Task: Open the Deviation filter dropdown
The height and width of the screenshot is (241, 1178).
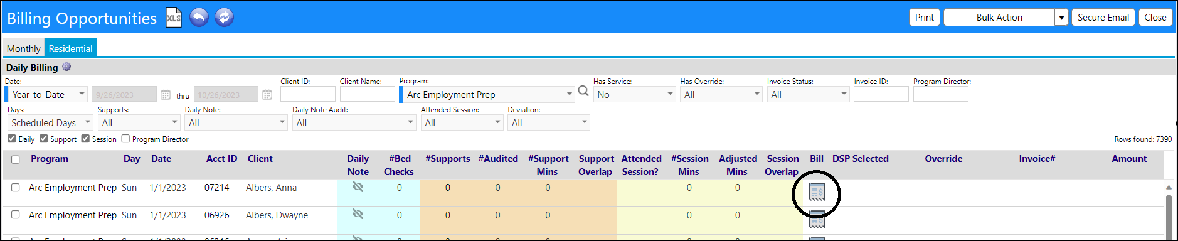Action: pos(549,122)
